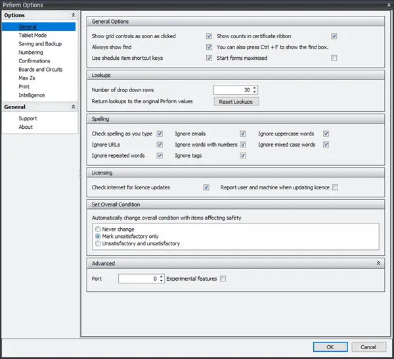Select the Print options entry
Screen dimensions: 394x359
pyautogui.click(x=24, y=87)
